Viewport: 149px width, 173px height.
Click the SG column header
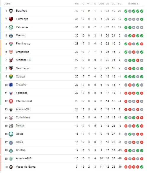[x=120, y=4]
